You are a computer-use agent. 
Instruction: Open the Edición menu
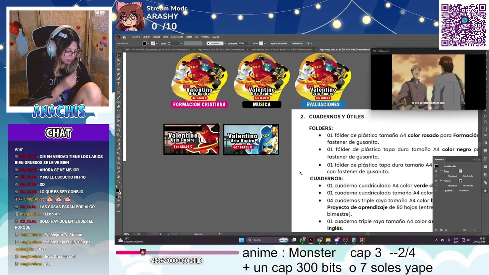[146, 37]
